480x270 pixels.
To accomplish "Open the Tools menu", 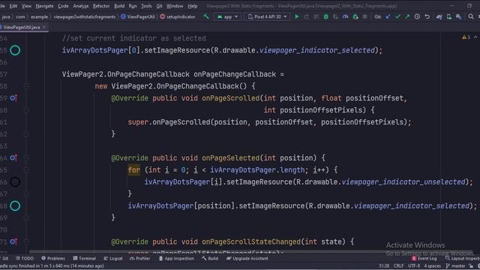I will [x=146, y=6].
